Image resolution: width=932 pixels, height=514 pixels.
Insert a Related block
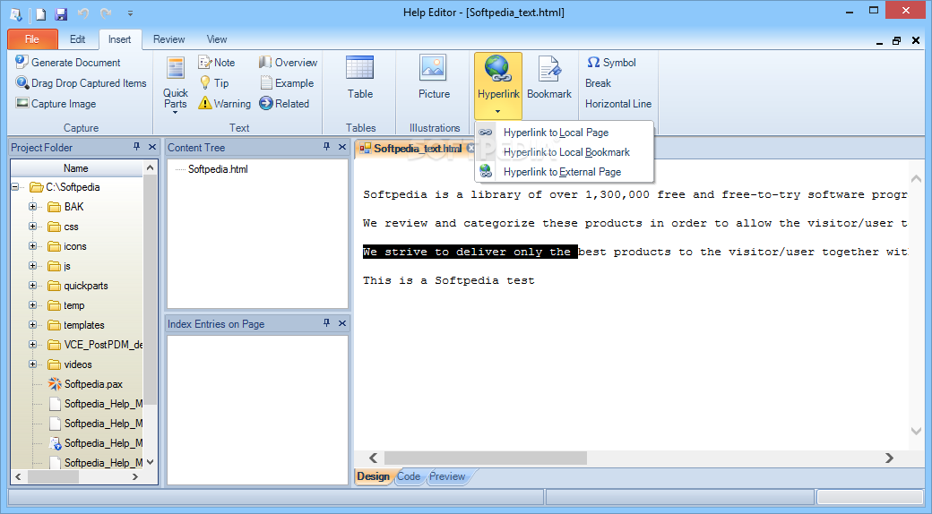284,103
